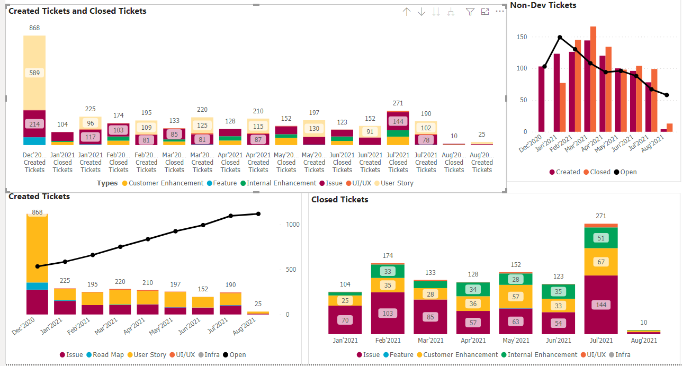This screenshot has height=366, width=682.
Task: Select Open legend in Non-Dev Tickets
Action: tap(625, 172)
